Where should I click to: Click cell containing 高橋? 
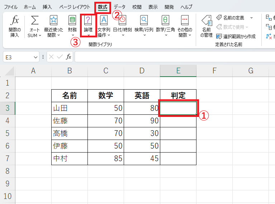[x=70, y=133]
